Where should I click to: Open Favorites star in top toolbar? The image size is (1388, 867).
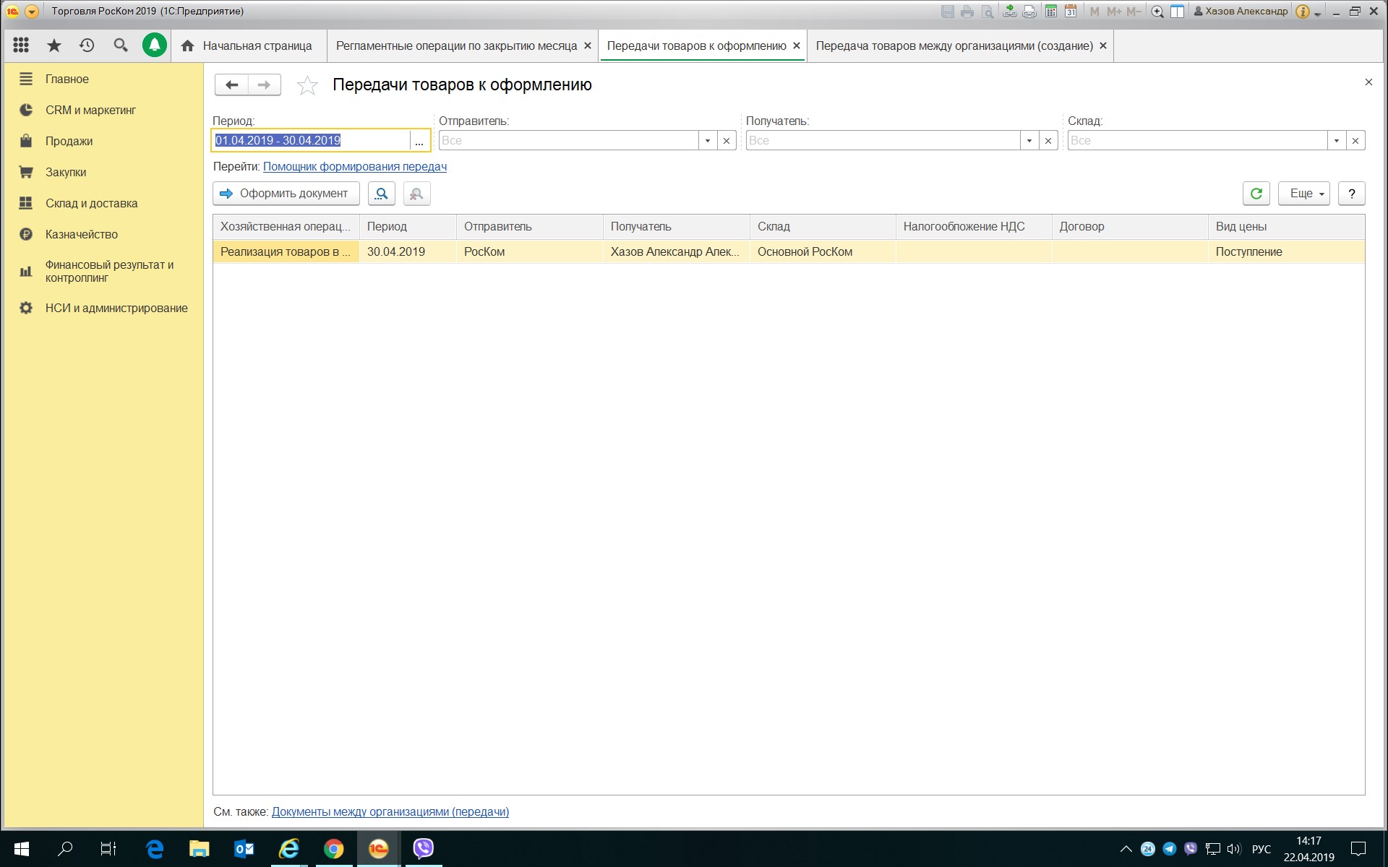[x=54, y=46]
